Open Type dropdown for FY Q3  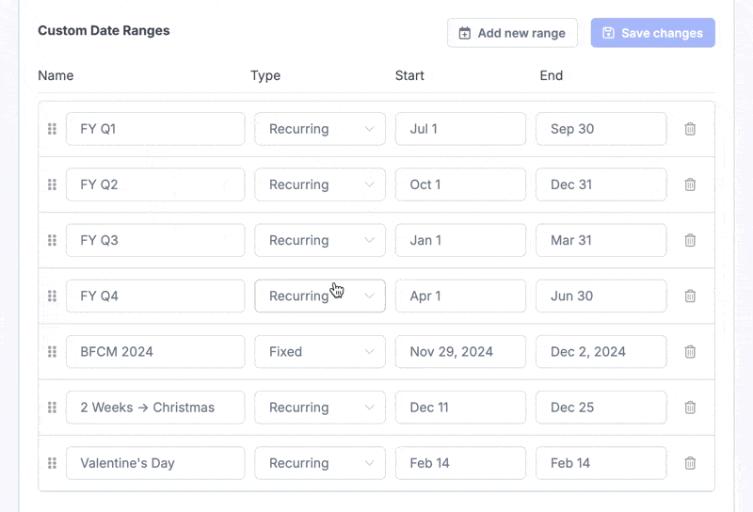tap(320, 240)
